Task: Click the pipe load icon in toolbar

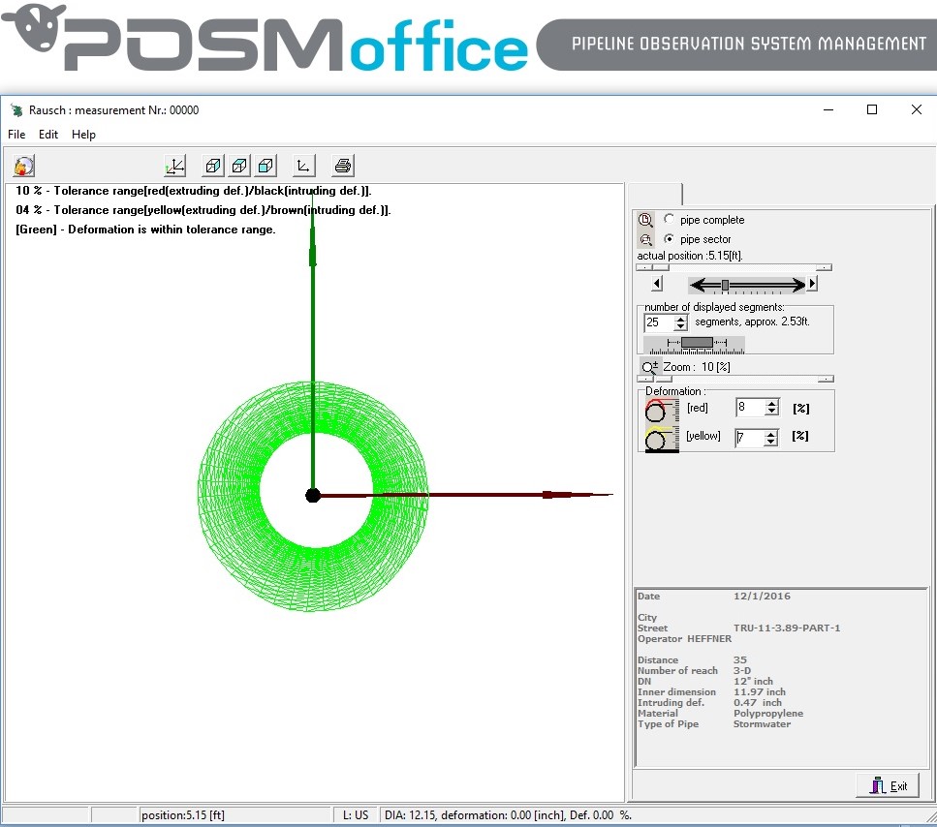Action: point(24,166)
